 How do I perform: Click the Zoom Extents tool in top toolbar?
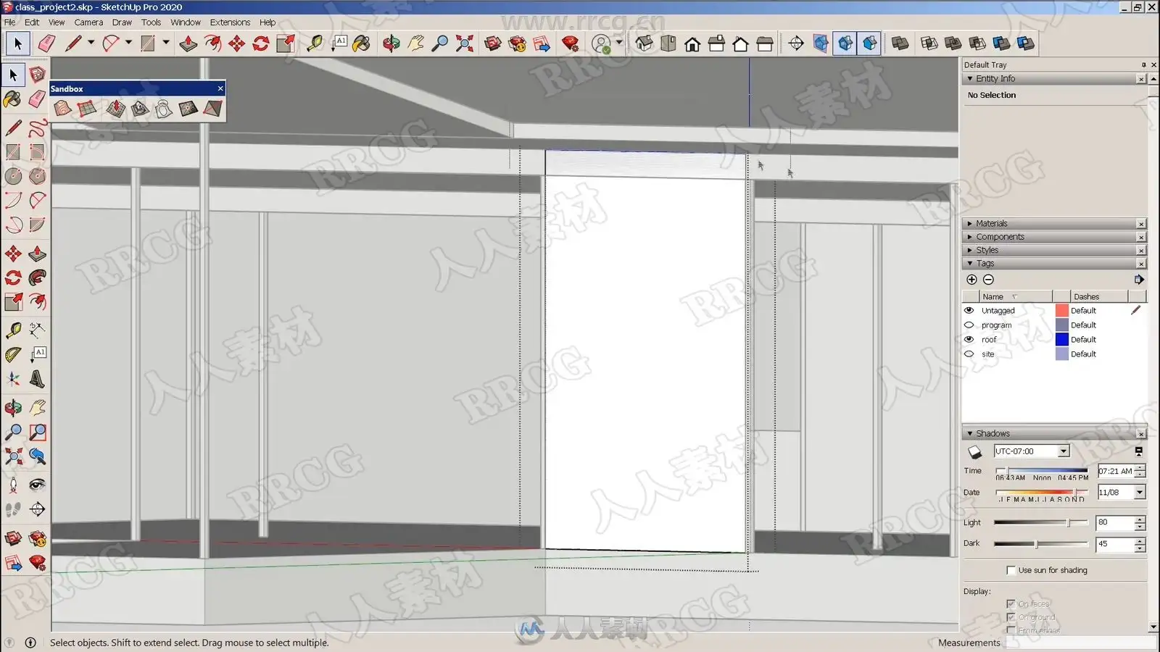point(464,43)
